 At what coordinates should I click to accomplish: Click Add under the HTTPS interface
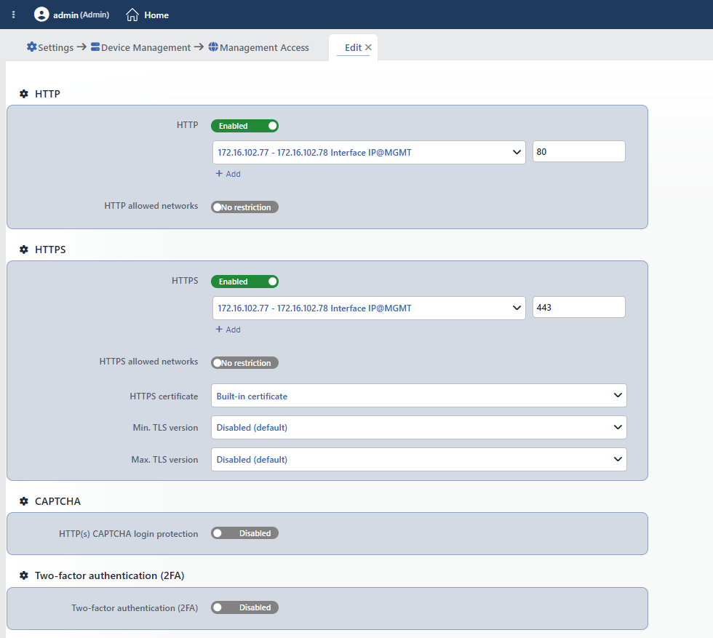[x=228, y=330]
